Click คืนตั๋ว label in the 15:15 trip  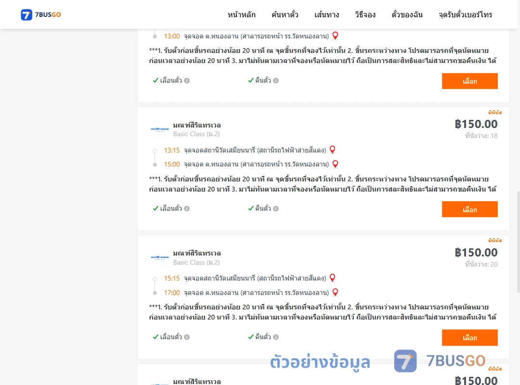click(263, 337)
